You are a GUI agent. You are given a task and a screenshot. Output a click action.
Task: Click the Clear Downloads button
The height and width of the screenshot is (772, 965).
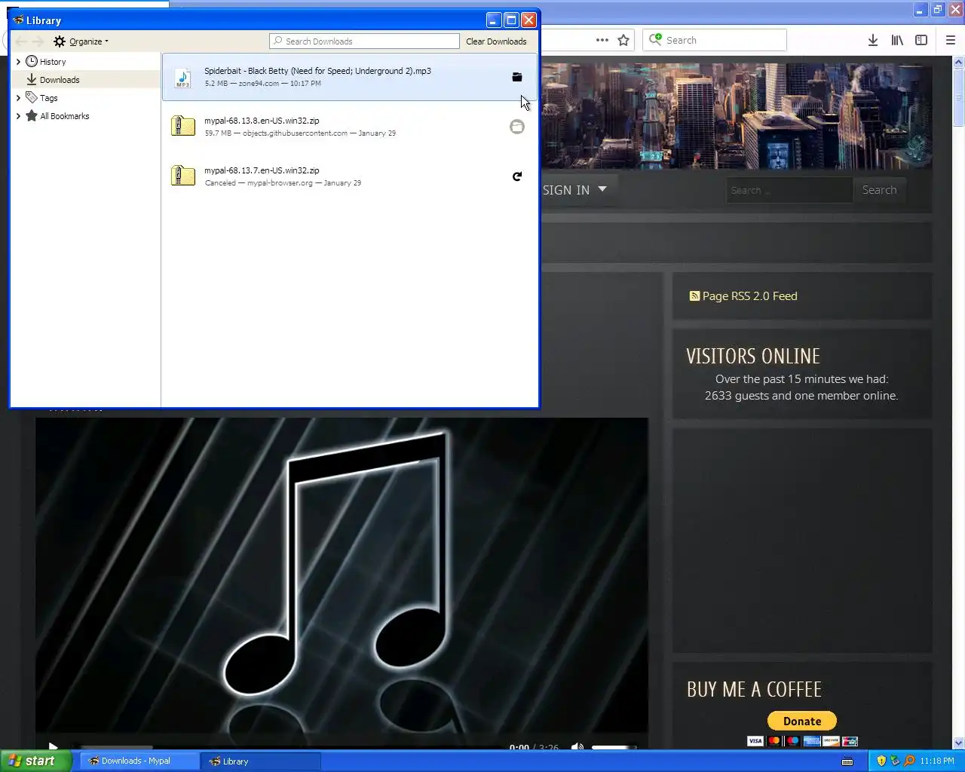tap(496, 41)
